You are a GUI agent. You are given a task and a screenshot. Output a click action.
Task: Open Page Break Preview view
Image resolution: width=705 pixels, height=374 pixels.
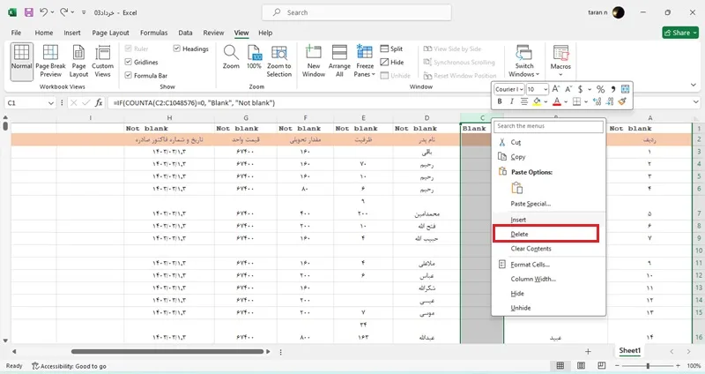[50, 61]
